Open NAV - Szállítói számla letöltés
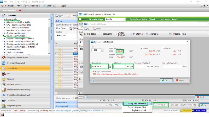Viewport: 209px width, 117px height. click(x=19, y=25)
